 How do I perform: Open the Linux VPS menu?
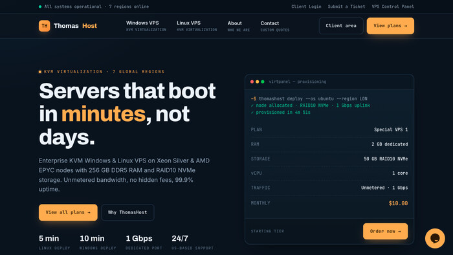(197, 26)
